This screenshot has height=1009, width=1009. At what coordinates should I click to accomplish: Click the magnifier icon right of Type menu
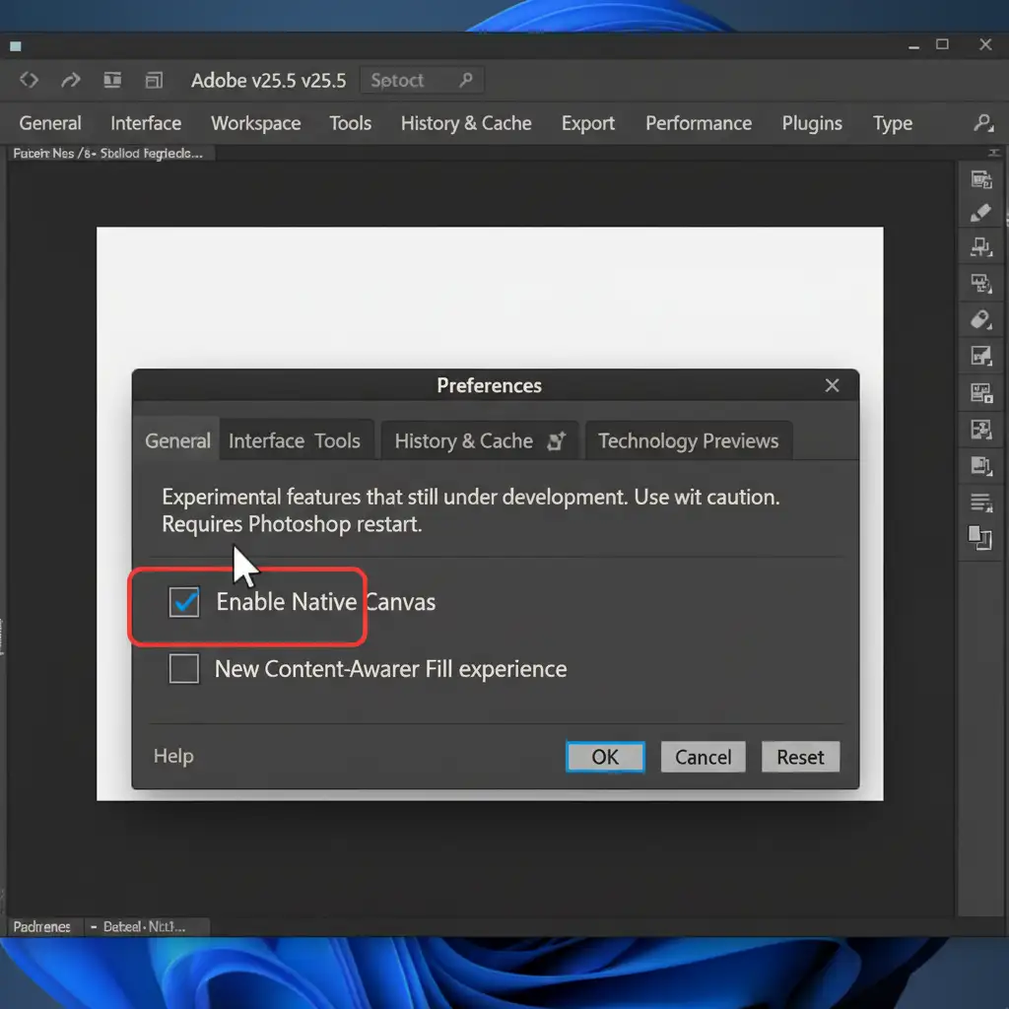[x=982, y=123]
